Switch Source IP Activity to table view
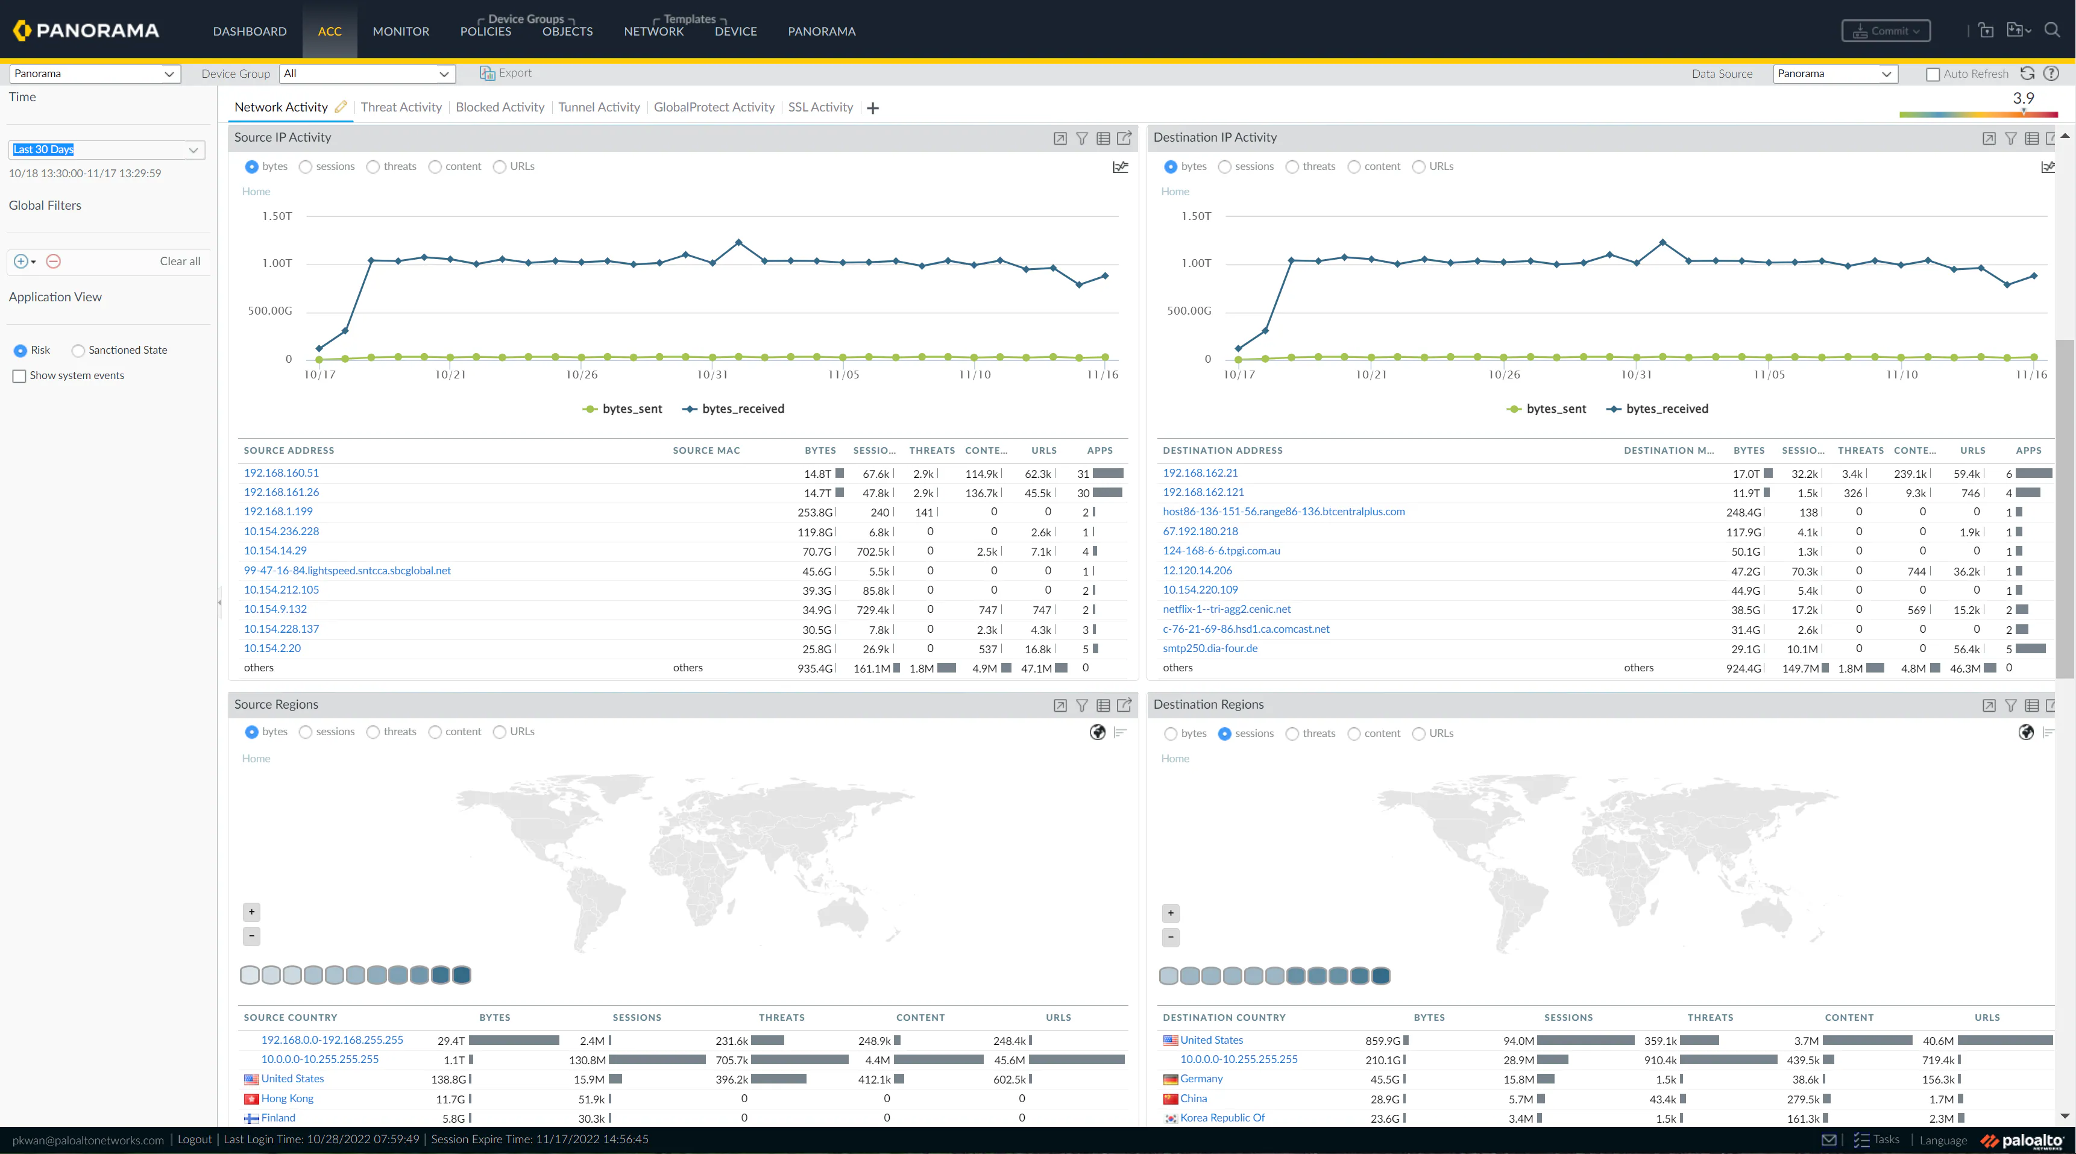The image size is (2076, 1154). point(1102,138)
